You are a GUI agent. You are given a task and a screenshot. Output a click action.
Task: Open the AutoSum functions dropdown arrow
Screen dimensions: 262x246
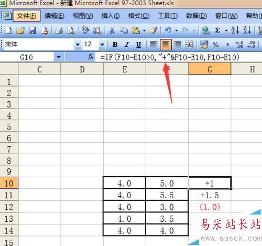226,30
